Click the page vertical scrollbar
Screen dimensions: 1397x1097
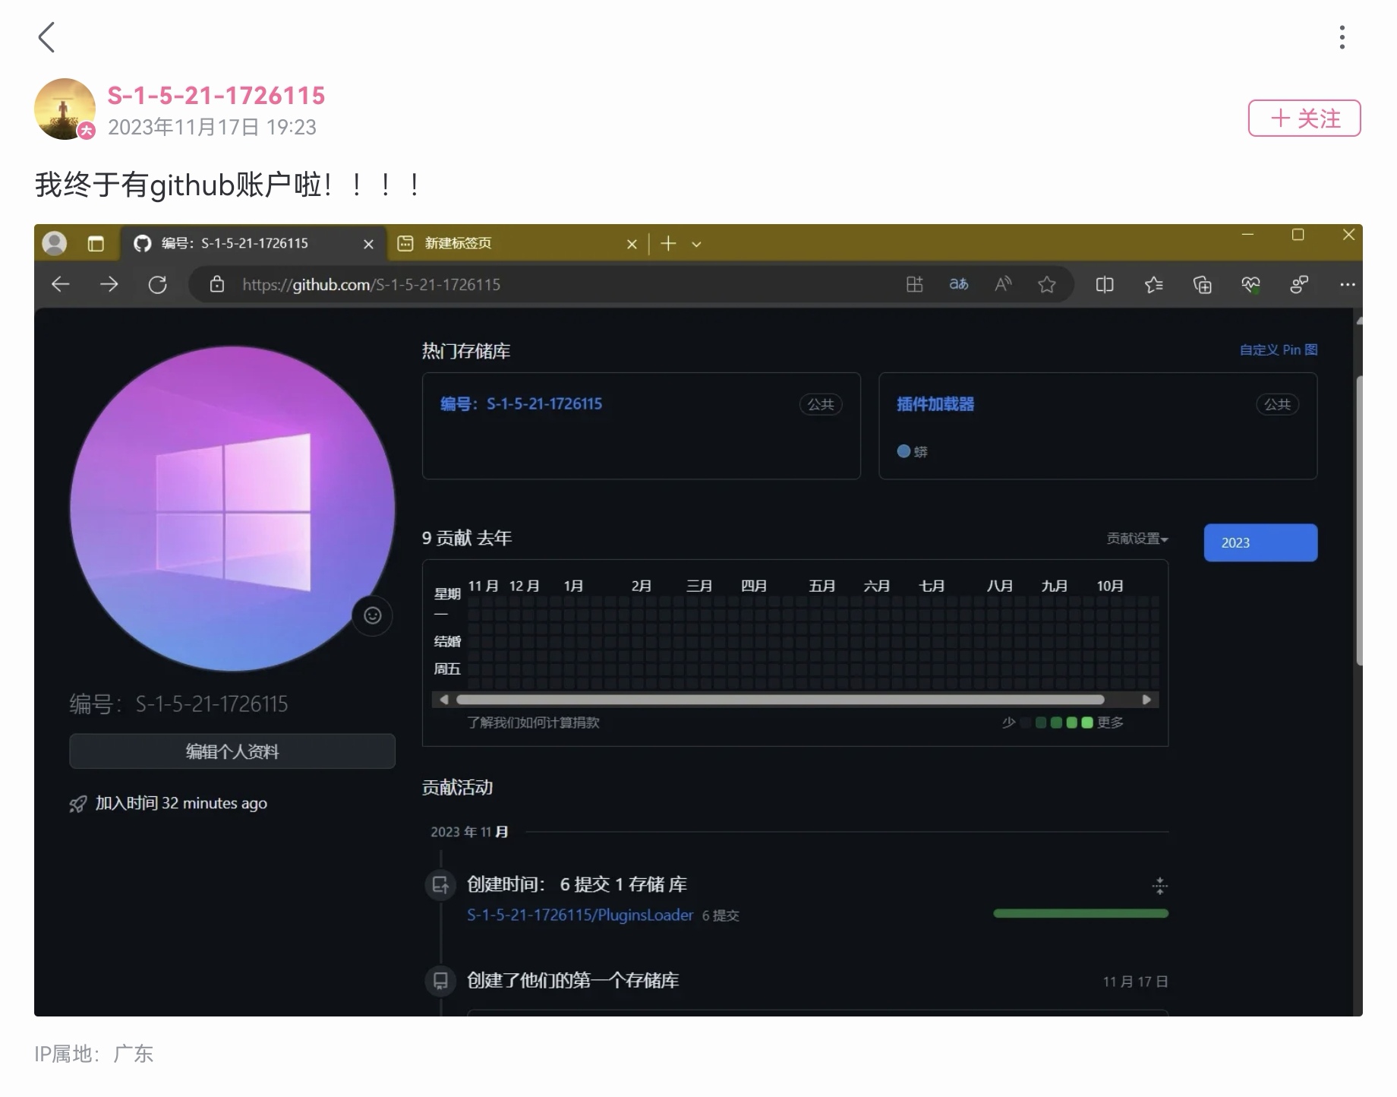coord(1358,520)
